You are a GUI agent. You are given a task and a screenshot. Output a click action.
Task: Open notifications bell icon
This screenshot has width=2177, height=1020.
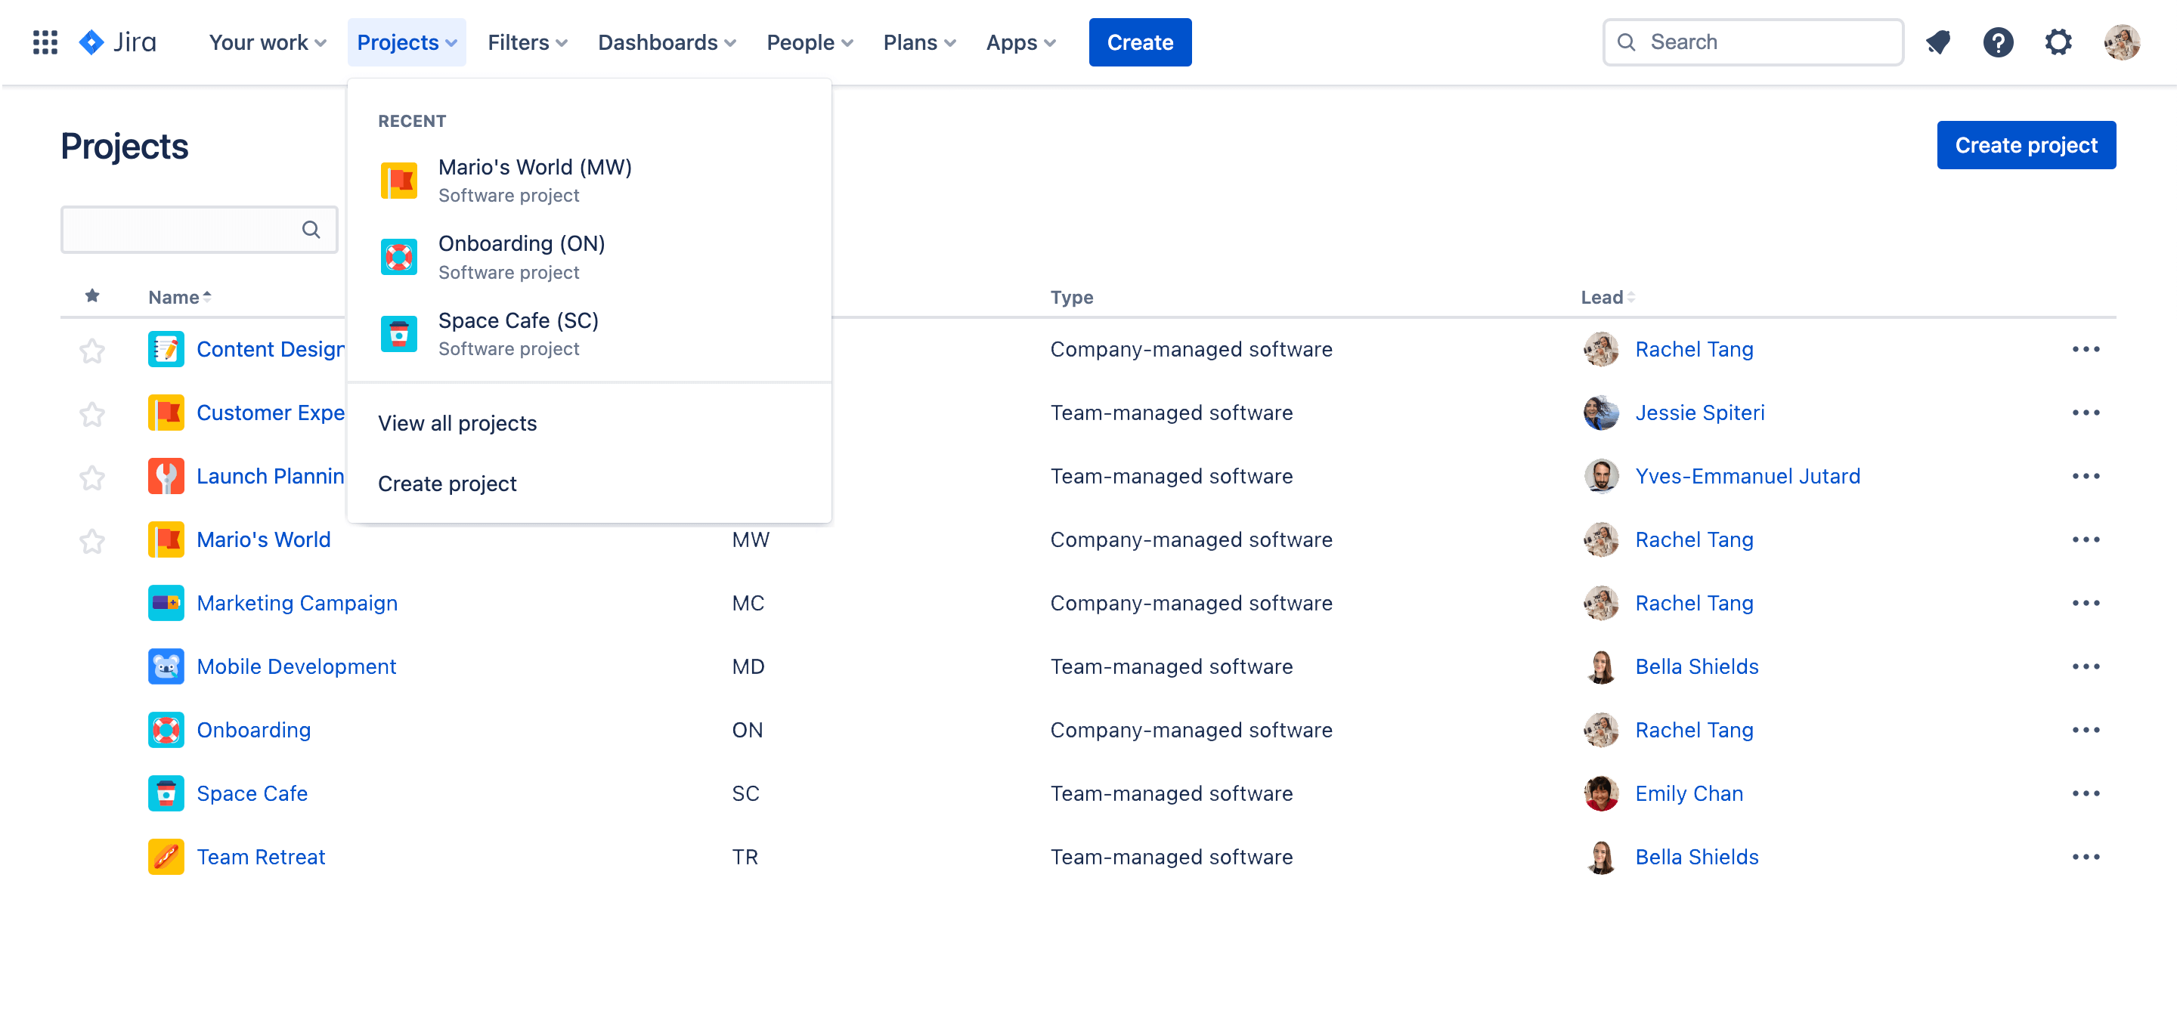coord(1940,42)
